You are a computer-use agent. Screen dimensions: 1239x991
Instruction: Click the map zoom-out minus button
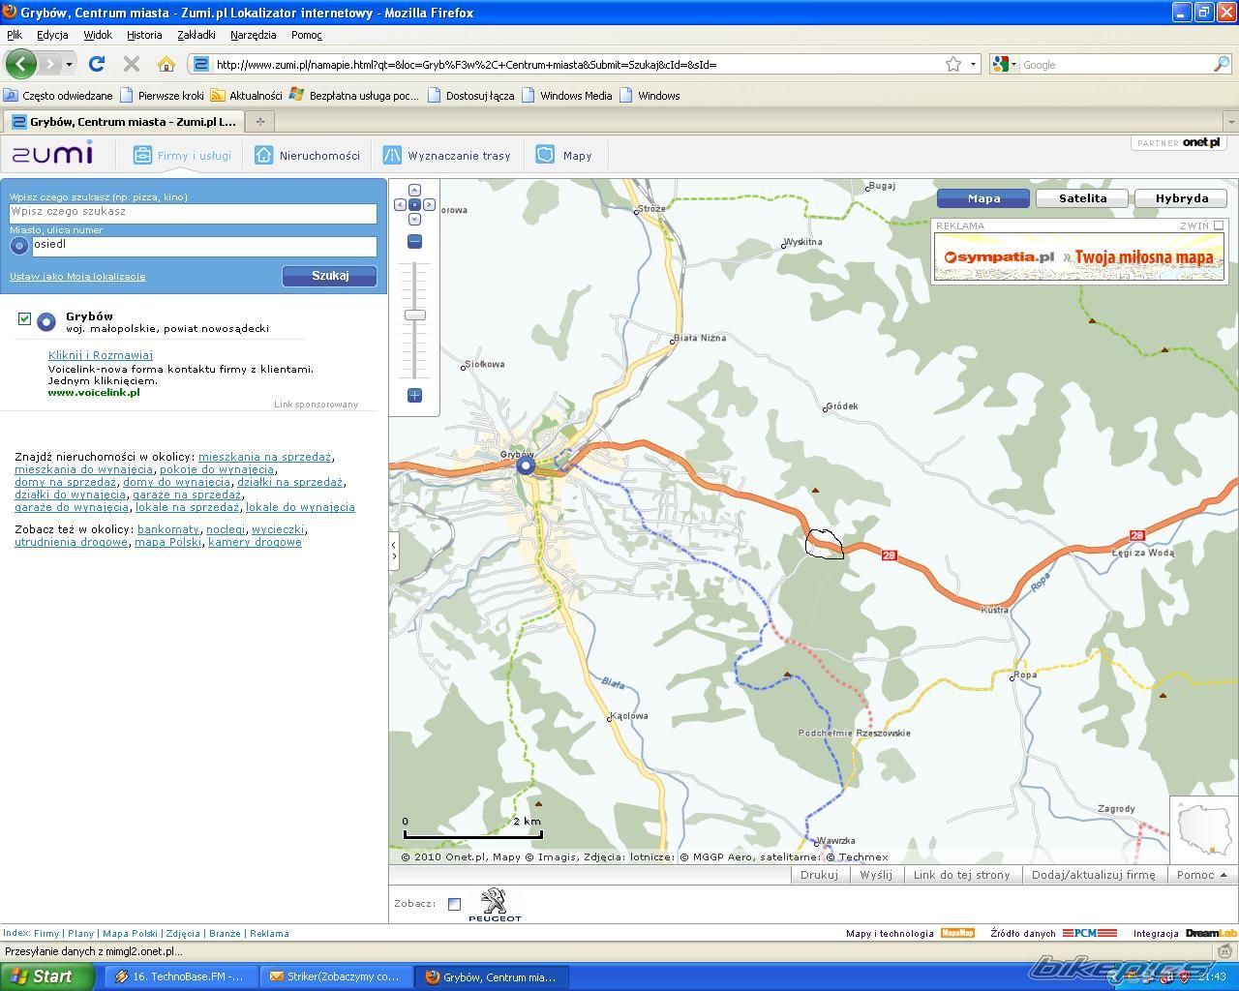point(414,242)
